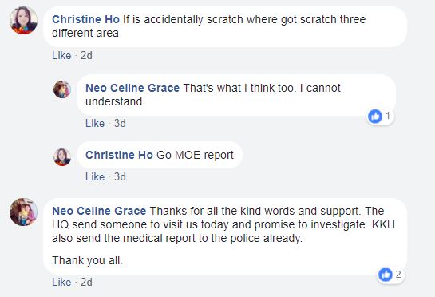Open Neo Celine Grace's large avatar on bottom comment

click(x=24, y=212)
